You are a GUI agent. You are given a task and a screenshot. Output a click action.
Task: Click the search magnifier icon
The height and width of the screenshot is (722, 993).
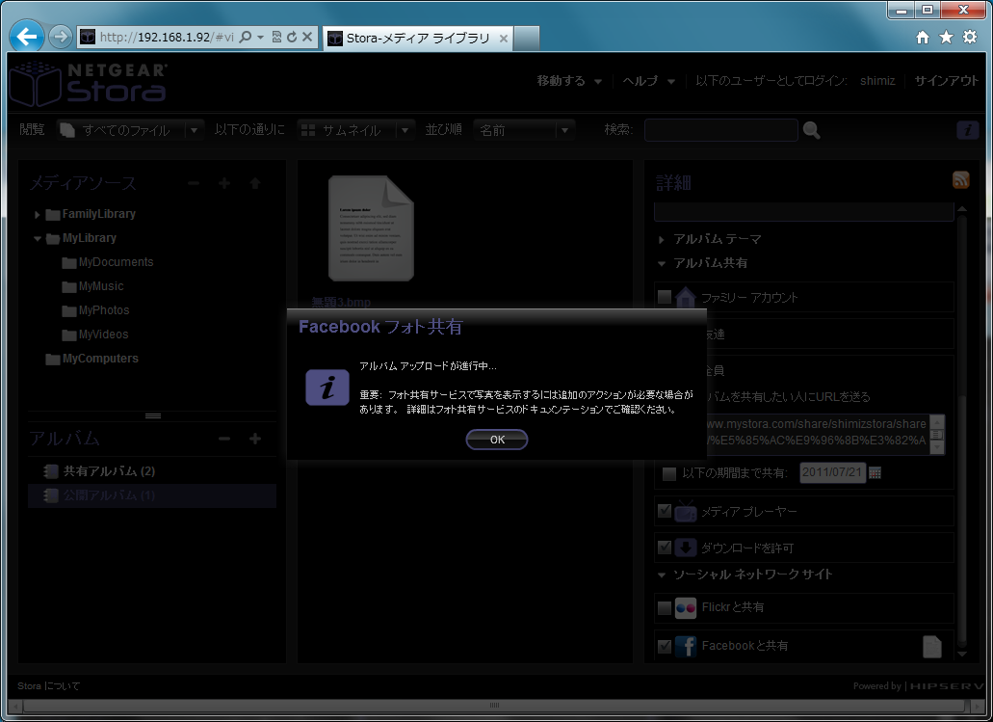(811, 130)
